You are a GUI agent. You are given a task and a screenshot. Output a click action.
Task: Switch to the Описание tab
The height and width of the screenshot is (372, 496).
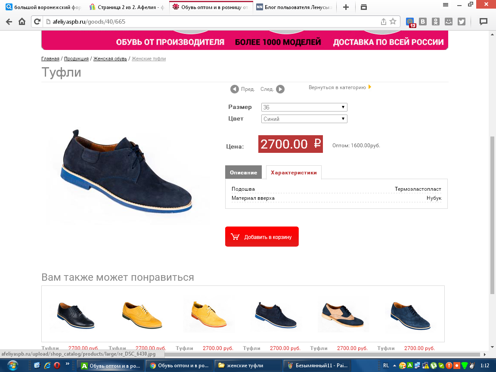243,172
